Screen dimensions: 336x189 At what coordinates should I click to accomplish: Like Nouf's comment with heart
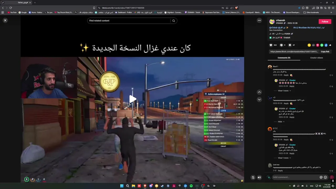pyautogui.click(x=330, y=75)
